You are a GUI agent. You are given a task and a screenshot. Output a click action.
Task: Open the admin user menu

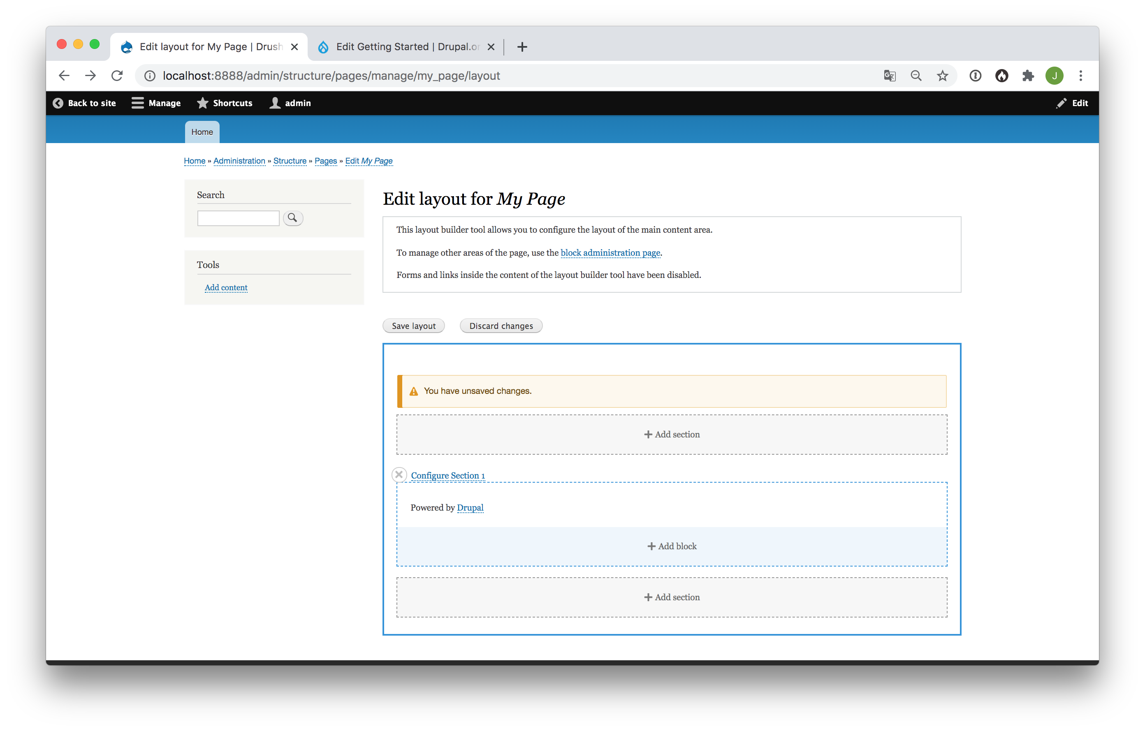tap(290, 103)
